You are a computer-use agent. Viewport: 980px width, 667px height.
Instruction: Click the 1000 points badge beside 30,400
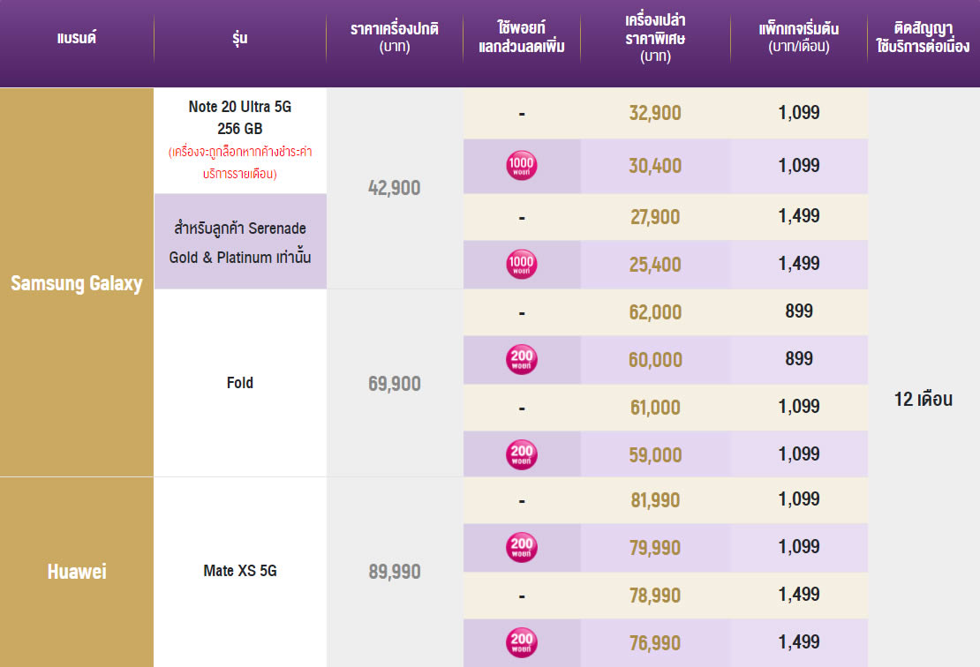tap(522, 166)
